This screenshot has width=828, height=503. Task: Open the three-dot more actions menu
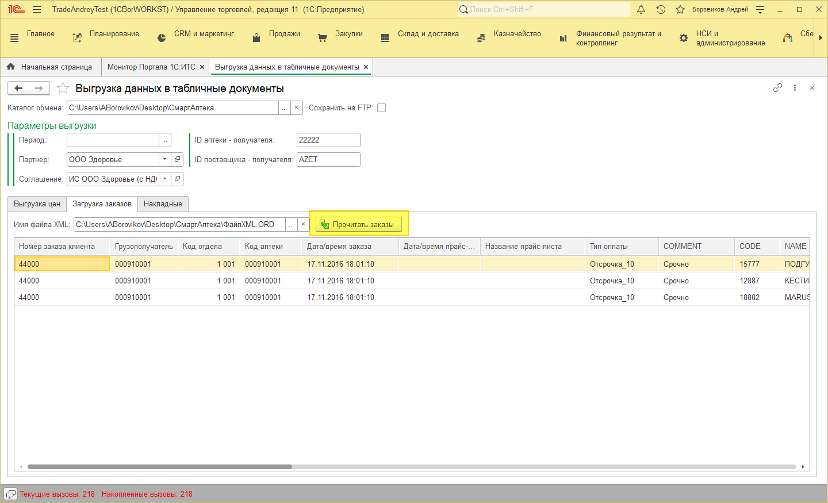pyautogui.click(x=795, y=88)
